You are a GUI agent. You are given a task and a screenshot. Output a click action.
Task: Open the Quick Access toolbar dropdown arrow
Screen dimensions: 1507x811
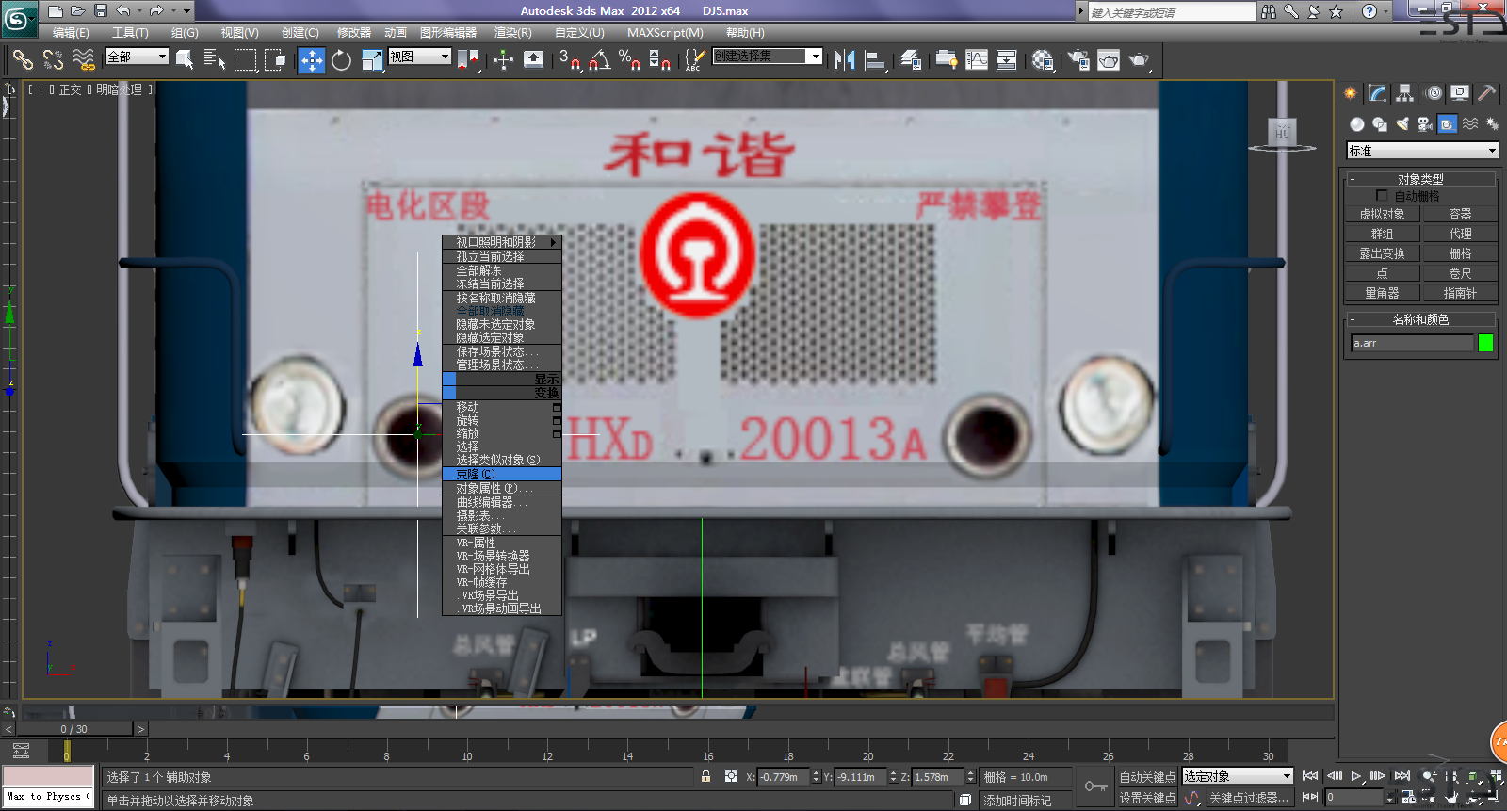186,10
